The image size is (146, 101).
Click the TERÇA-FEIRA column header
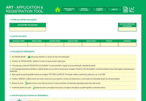37,41
